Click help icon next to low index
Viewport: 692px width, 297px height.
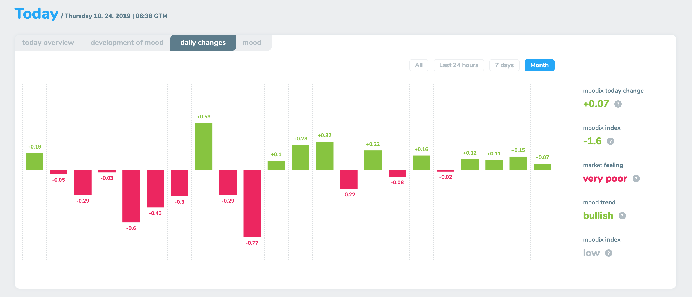pyautogui.click(x=608, y=253)
